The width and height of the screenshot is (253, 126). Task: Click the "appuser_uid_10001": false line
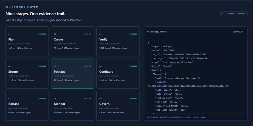point(172,106)
